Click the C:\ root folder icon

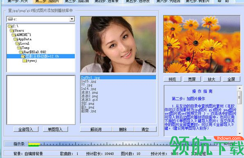(10, 26)
